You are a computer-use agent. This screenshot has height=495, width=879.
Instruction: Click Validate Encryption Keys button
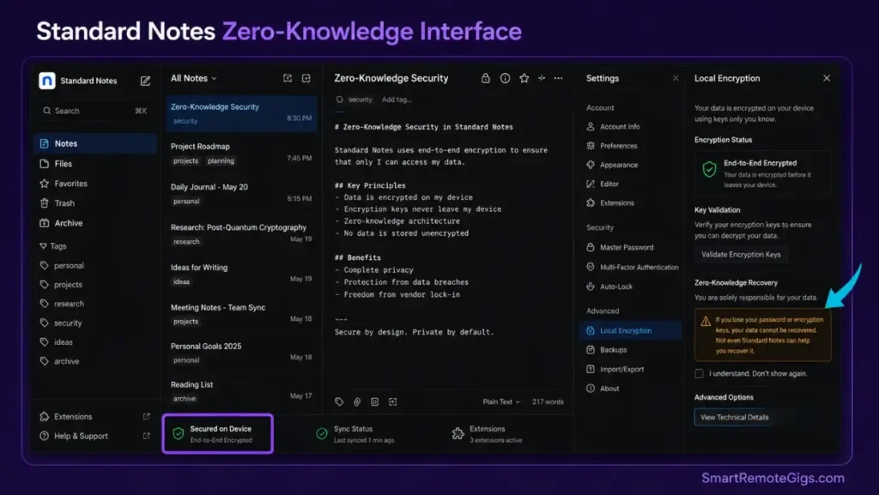[741, 254]
